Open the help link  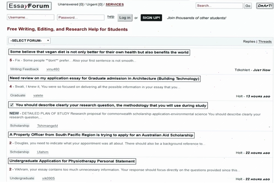(111, 16)
